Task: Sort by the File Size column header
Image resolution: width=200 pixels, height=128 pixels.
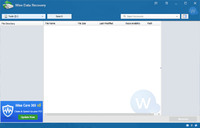Action: pos(87,23)
